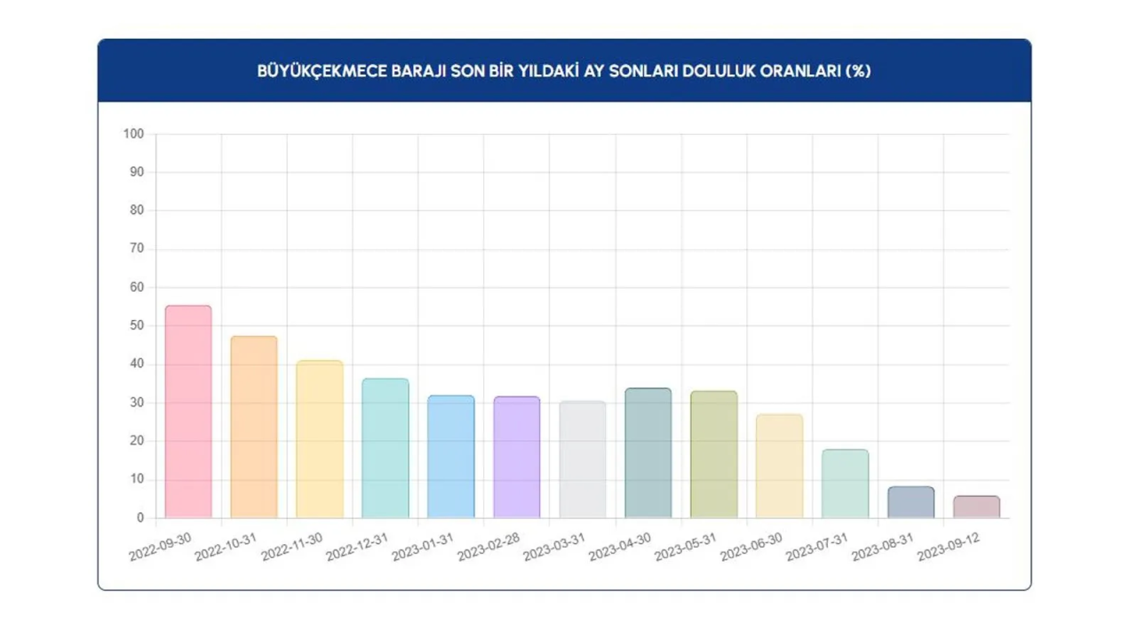Click the Büyükçekmece Barajı chart title

pyautogui.click(x=564, y=71)
